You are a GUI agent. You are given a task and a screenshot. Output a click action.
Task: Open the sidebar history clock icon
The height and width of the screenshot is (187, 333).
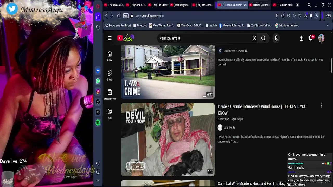[98, 172]
